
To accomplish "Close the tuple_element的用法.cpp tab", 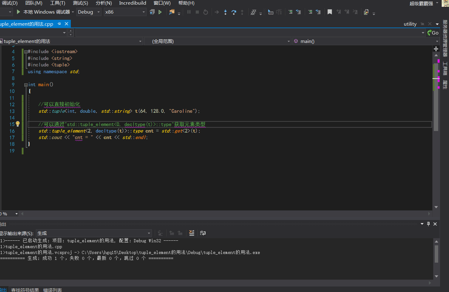I will [66, 24].
